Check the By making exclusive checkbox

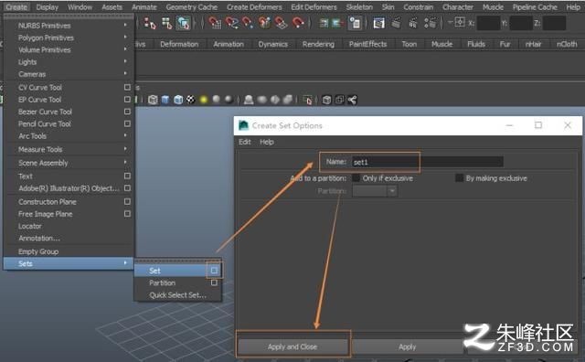point(459,178)
